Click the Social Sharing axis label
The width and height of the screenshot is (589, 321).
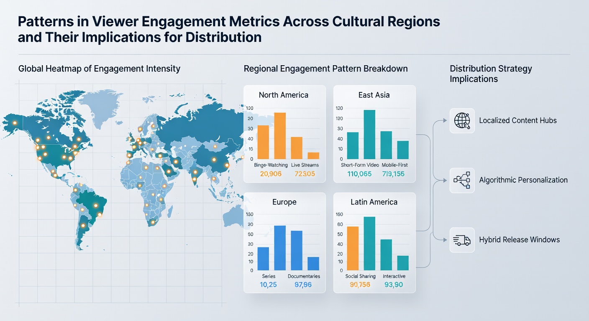[x=361, y=276]
